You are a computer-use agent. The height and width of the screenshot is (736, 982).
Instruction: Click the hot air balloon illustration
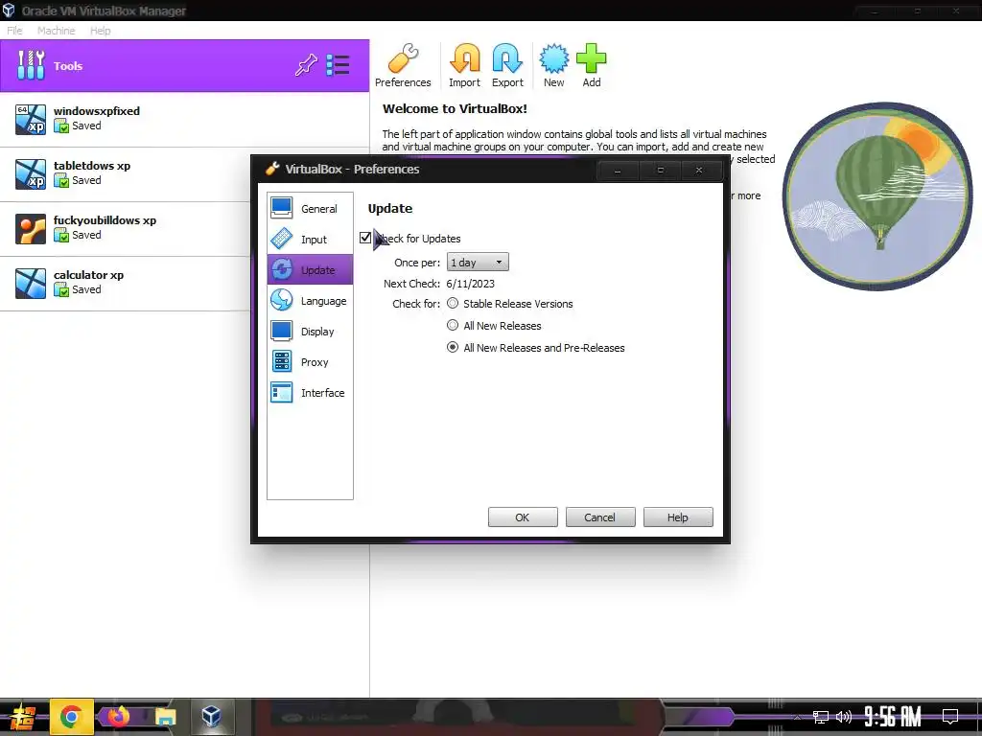877,195
